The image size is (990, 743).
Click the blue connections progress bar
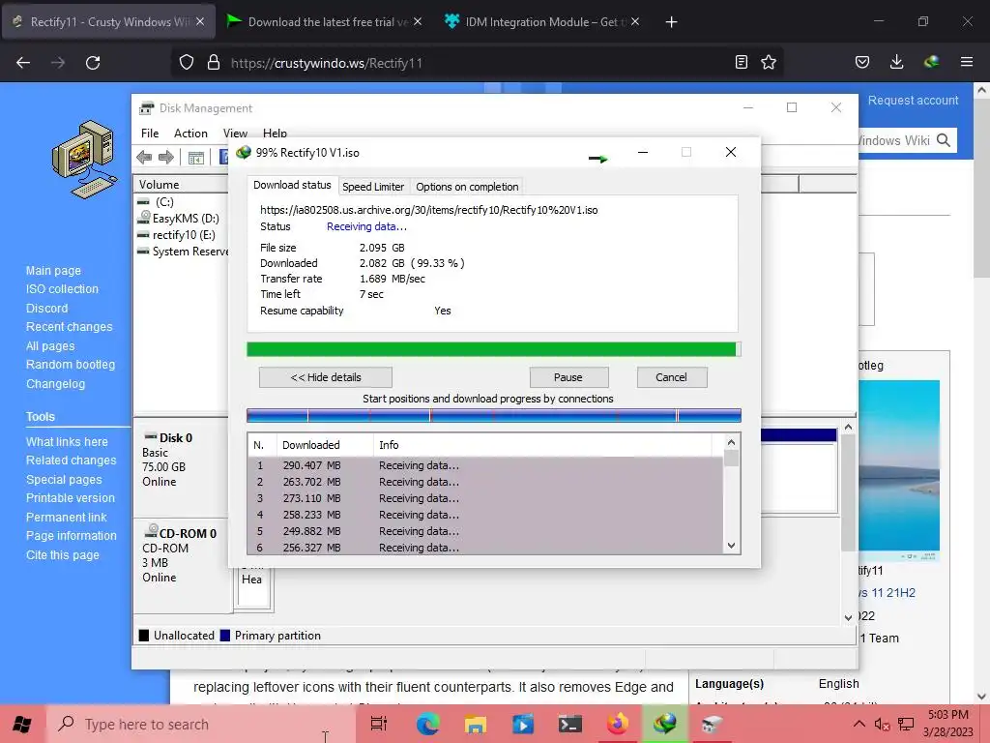(493, 415)
